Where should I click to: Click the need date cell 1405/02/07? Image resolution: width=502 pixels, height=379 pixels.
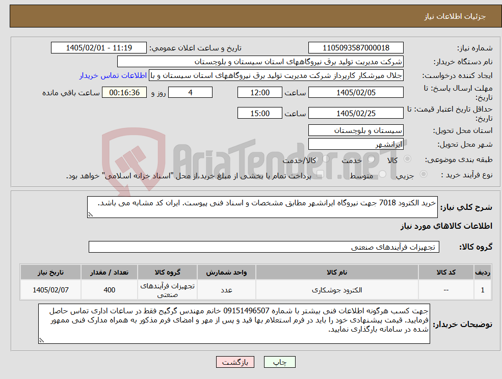[x=50, y=290]
